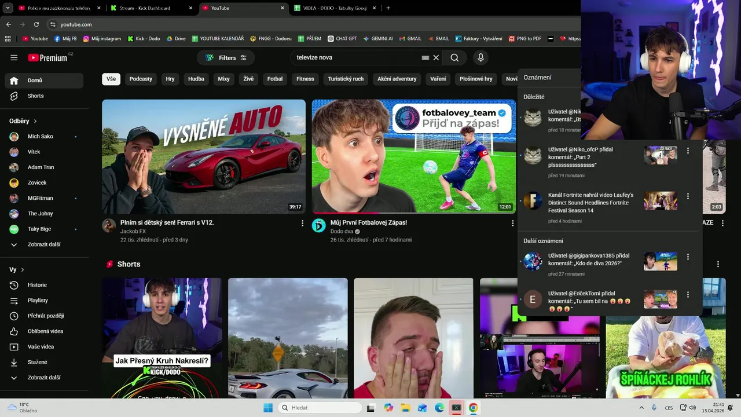Click the Dodo dva channel avatar
The height and width of the screenshot is (417, 741).
point(319,225)
